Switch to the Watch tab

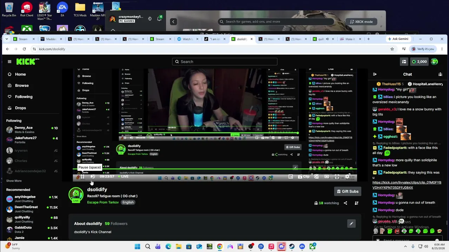(188, 39)
